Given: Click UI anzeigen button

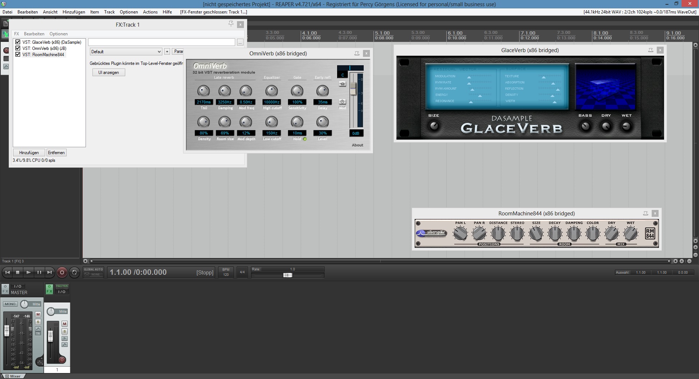Looking at the screenshot, I should (x=108, y=73).
